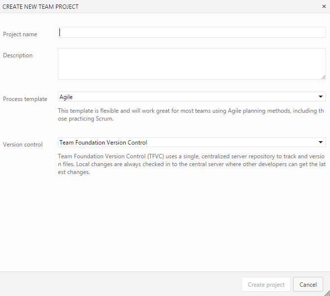
Task: Click the Project name text field
Action: (192, 32)
